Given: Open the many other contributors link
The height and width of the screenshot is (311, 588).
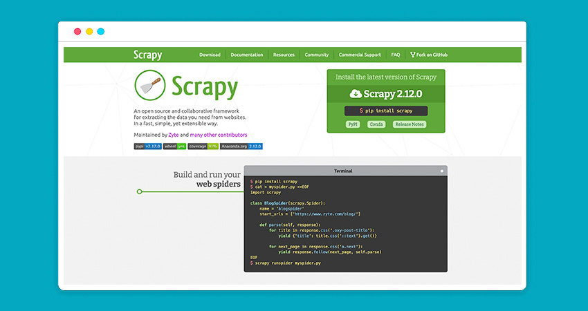Looking at the screenshot, I should click(219, 135).
